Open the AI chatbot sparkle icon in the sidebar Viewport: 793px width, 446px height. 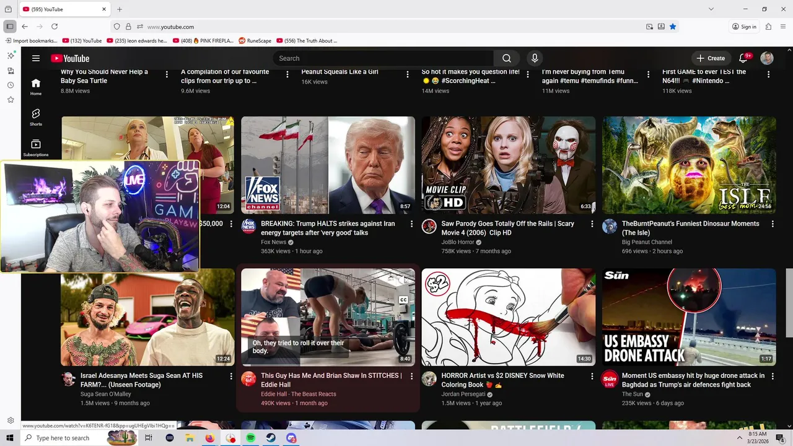pos(11,56)
